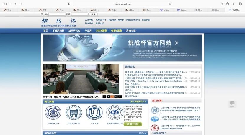The image size is (245, 135).
Task: Show slide 5 in the news carousel
Action: coord(120,97)
